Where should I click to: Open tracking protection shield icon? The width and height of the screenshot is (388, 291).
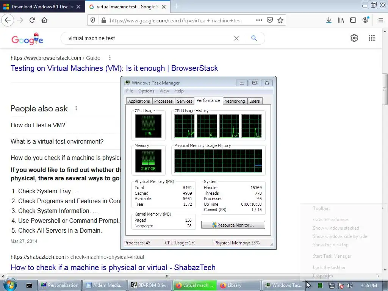point(93,20)
